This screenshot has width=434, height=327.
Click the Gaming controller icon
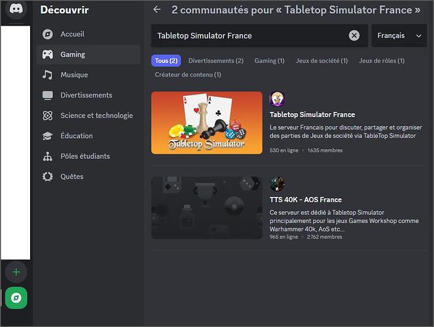point(48,54)
